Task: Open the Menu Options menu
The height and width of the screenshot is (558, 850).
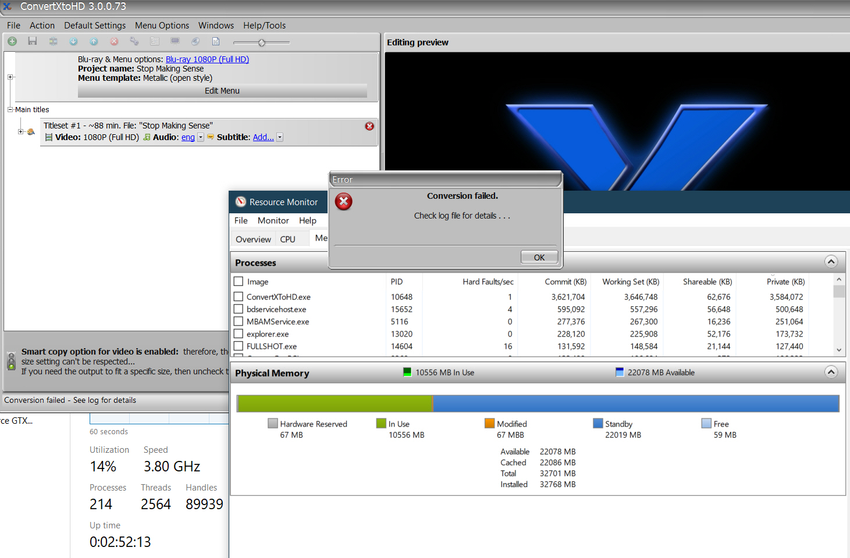Action: point(162,26)
